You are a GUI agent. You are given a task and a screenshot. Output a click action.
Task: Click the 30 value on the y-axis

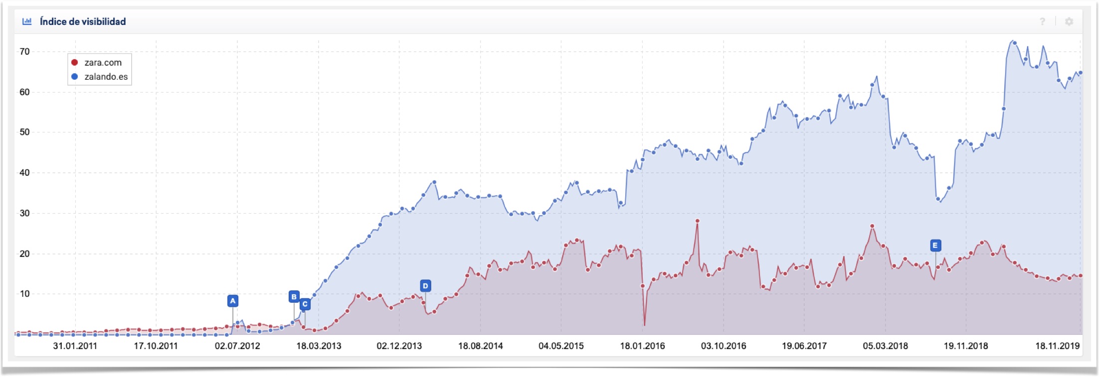pos(24,213)
